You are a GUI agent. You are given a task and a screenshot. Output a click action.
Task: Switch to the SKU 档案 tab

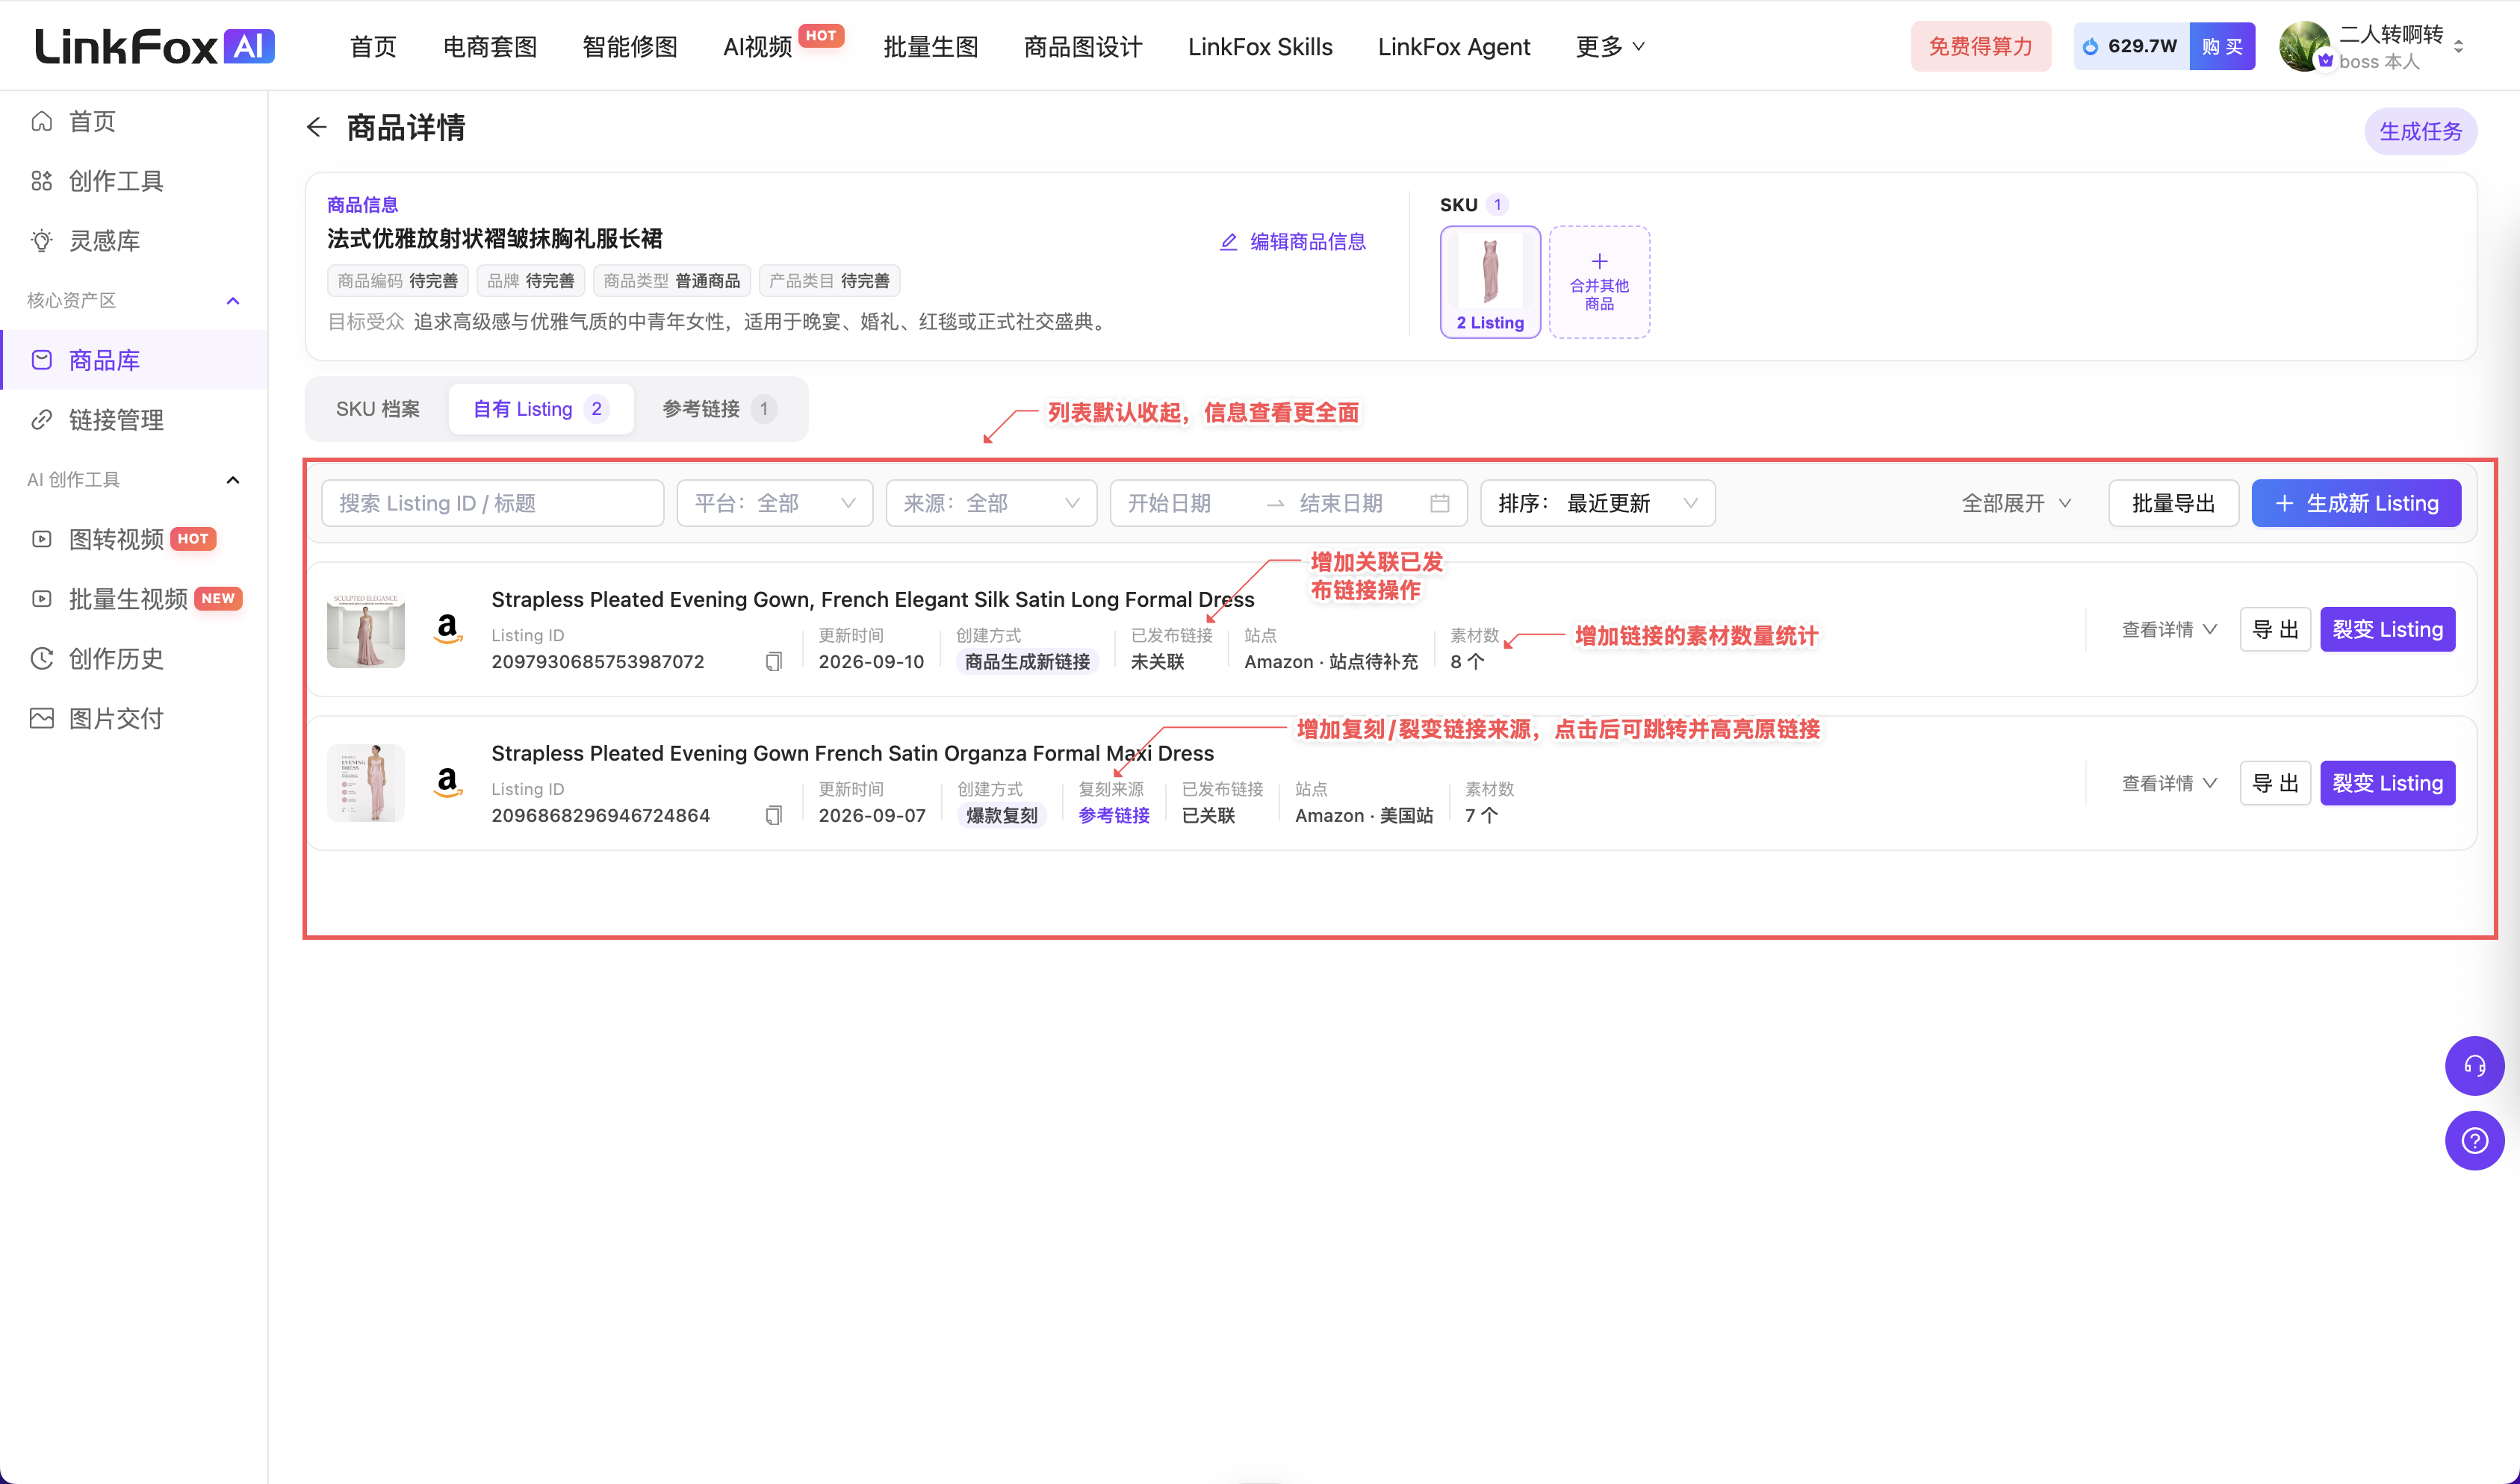click(x=377, y=409)
